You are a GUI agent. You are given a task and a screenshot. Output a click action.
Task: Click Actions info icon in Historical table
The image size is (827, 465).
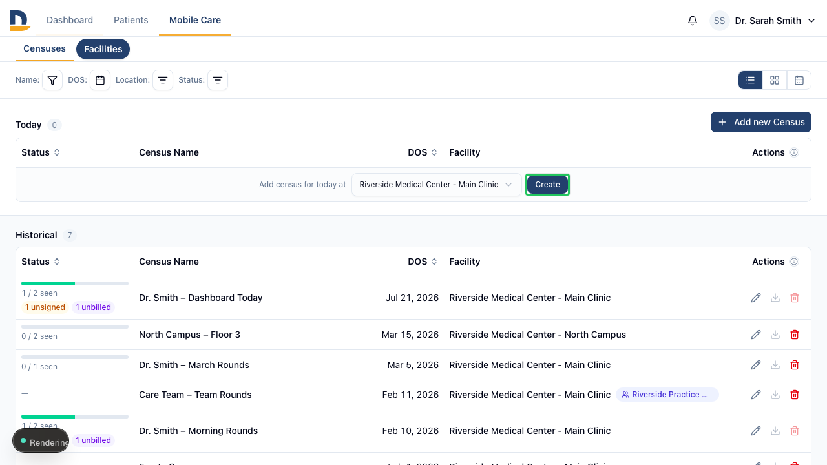tap(794, 262)
